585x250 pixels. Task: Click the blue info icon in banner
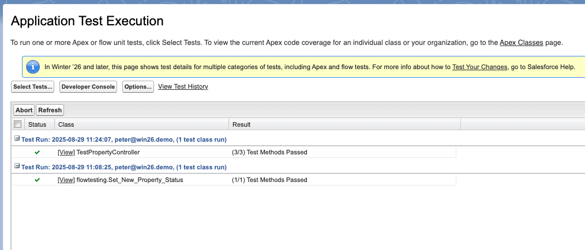click(34, 67)
